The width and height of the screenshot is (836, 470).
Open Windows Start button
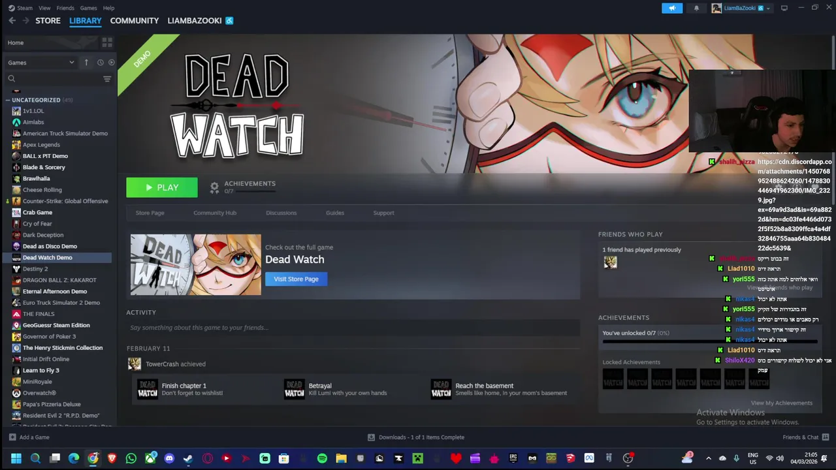(x=16, y=458)
